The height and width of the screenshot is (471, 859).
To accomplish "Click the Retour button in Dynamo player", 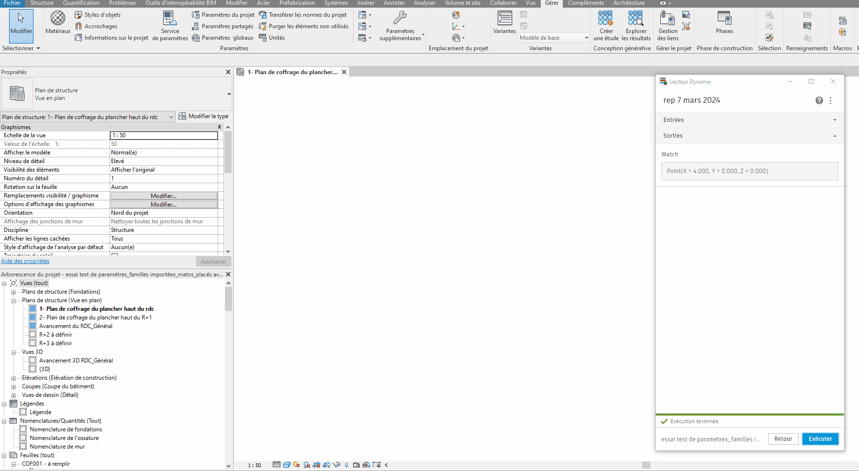I will (783, 439).
